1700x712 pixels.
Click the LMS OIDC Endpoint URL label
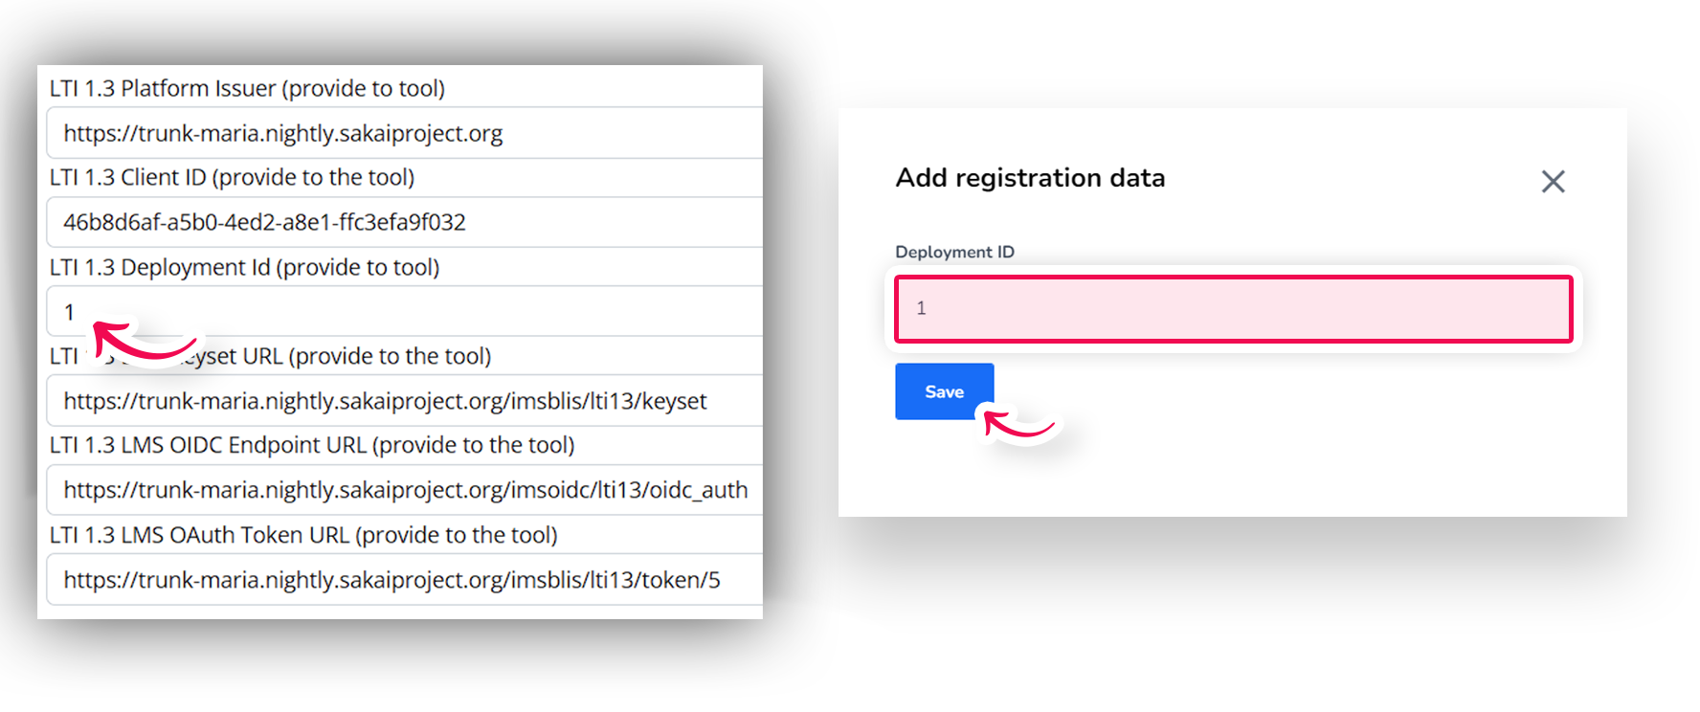(312, 445)
